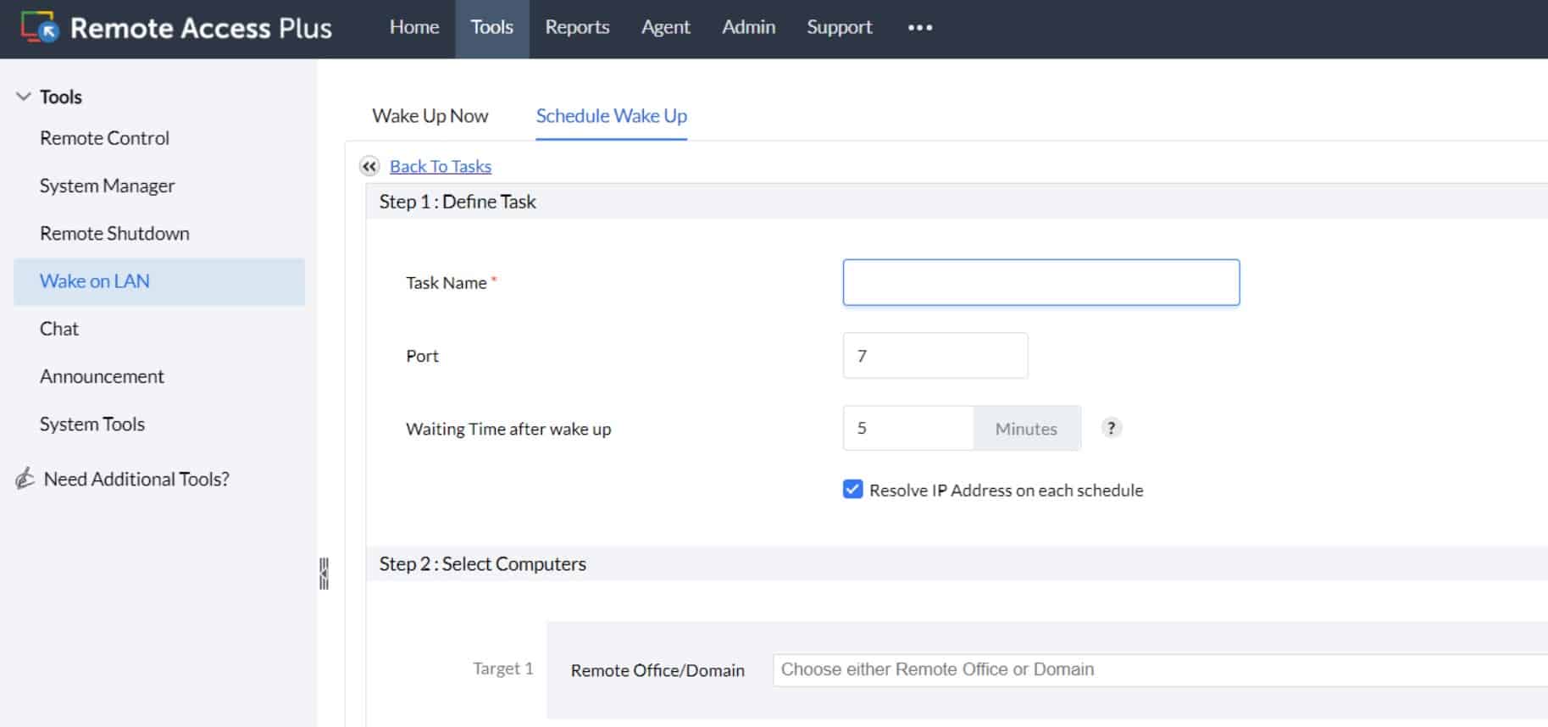The image size is (1548, 727).
Task: Uncheck Resolve IP Address on each schedule
Action: click(x=852, y=490)
